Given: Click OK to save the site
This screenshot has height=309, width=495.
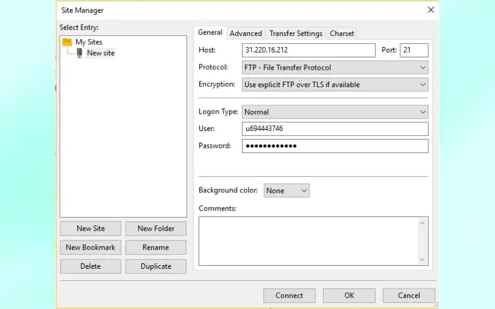Looking at the screenshot, I should [349, 295].
